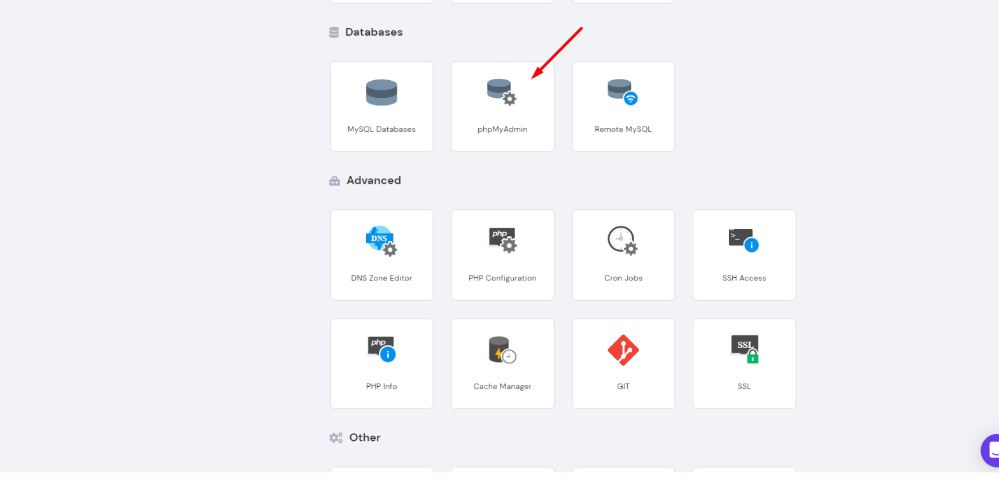Open the PHP Info icon
The height and width of the screenshot is (479, 999).
tap(381, 349)
